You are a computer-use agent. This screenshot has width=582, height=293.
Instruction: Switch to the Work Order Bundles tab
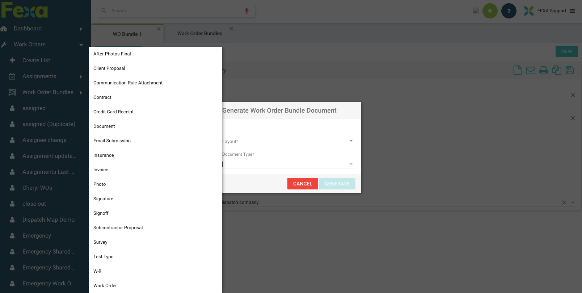[x=199, y=33]
